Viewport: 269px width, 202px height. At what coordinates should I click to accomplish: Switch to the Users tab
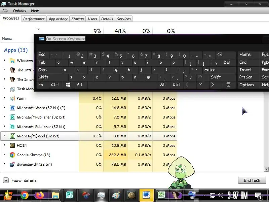(x=92, y=19)
